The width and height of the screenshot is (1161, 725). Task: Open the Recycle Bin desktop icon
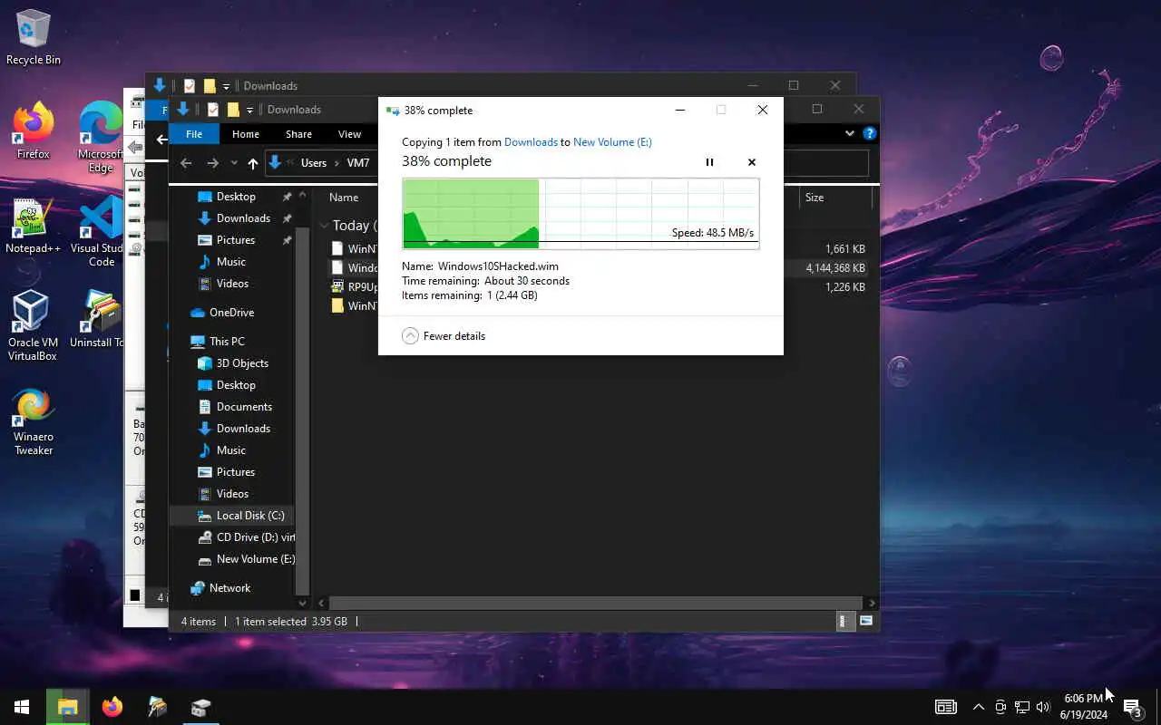pos(34,38)
